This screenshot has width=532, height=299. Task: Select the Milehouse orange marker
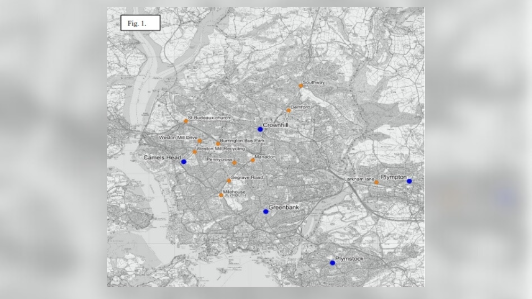(221, 195)
